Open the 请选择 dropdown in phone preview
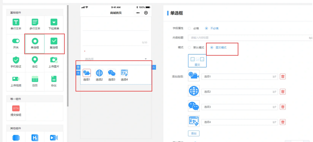The height and width of the screenshot is (142, 313). pos(116,59)
